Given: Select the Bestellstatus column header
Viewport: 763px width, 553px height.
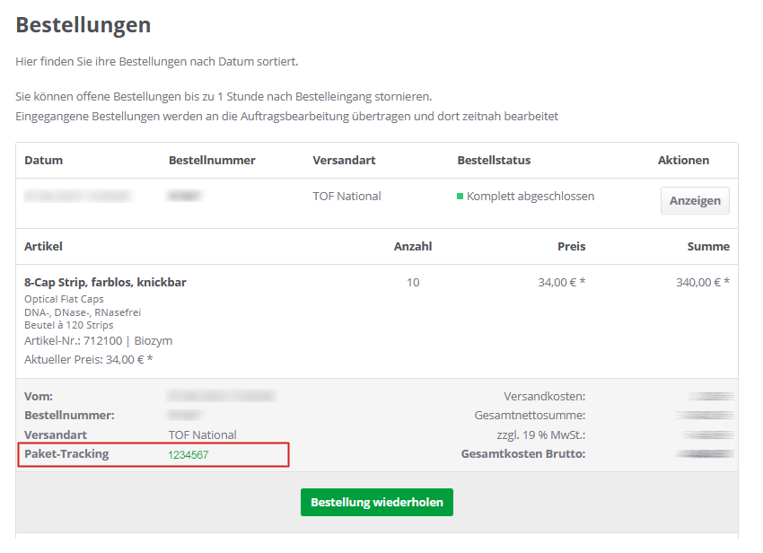Looking at the screenshot, I should (x=494, y=160).
